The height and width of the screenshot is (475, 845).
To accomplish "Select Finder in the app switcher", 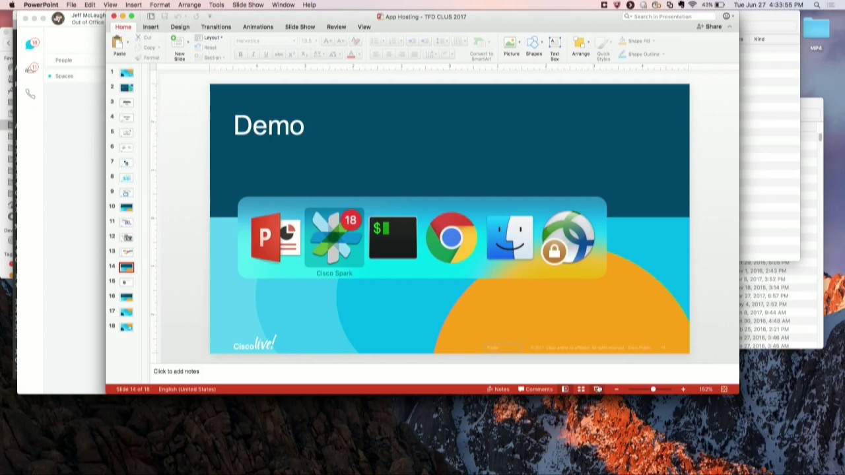I will [x=510, y=237].
